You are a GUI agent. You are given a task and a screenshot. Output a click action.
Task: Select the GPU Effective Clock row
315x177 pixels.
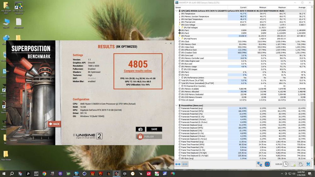(241, 50)
